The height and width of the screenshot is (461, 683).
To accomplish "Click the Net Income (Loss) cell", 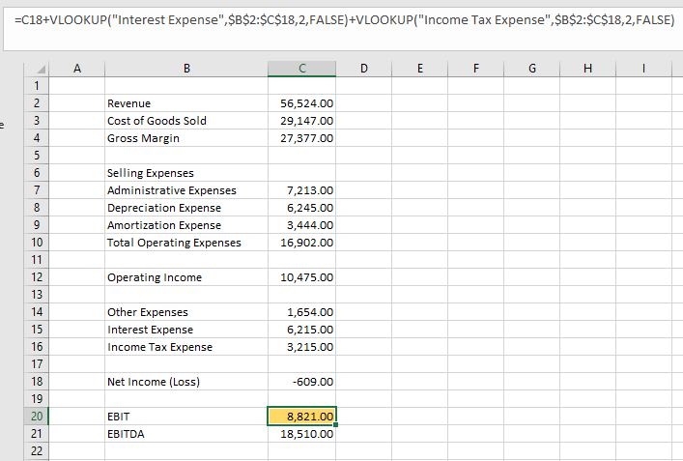I will (186, 382).
